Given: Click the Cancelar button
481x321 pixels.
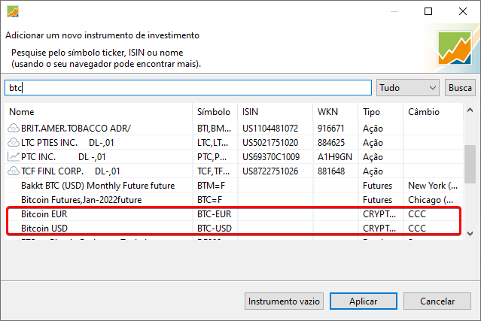Looking at the screenshot, I should click(437, 301).
